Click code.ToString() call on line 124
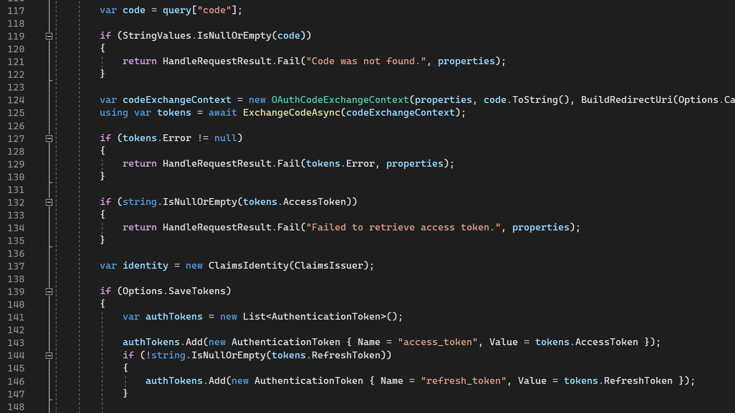 point(527,100)
